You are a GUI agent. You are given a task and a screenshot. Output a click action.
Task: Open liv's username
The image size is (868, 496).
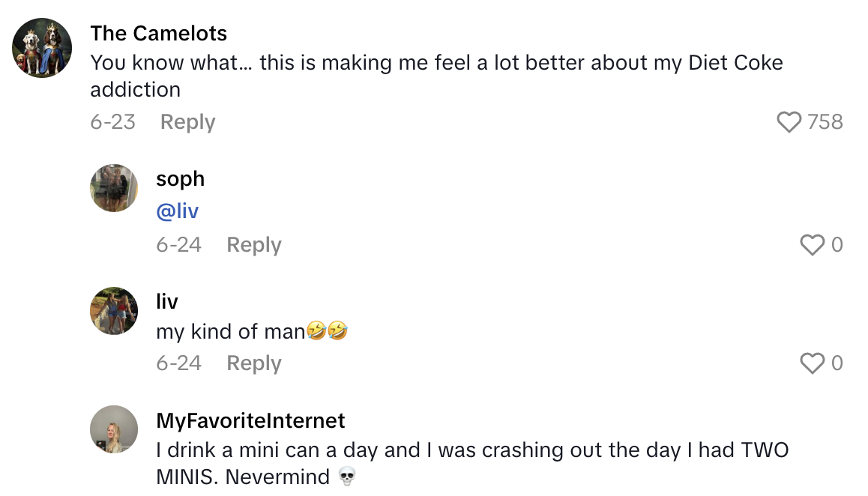point(166,301)
